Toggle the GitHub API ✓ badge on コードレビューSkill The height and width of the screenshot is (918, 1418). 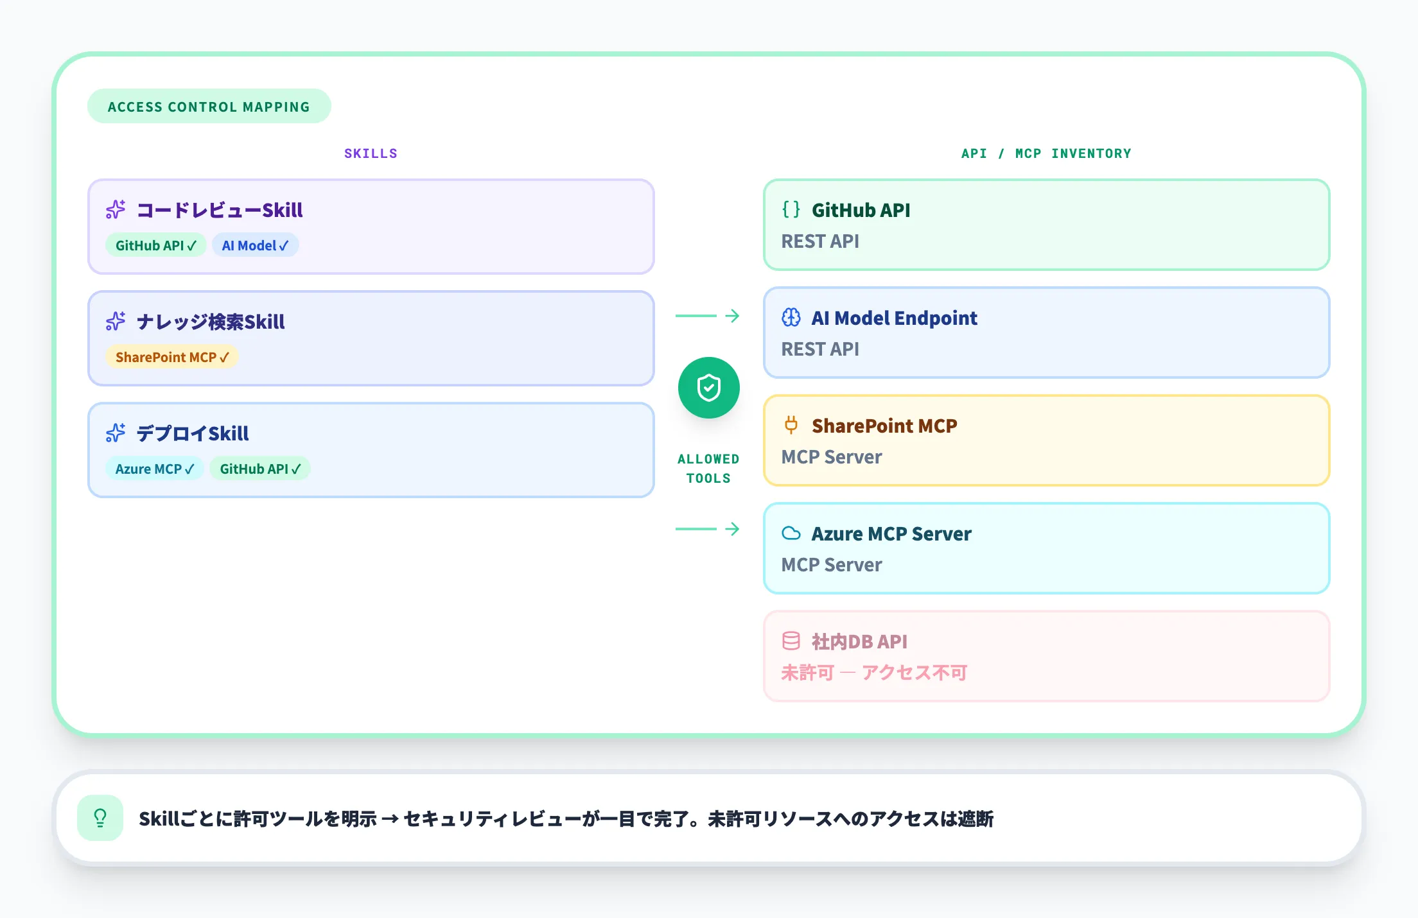tap(155, 245)
